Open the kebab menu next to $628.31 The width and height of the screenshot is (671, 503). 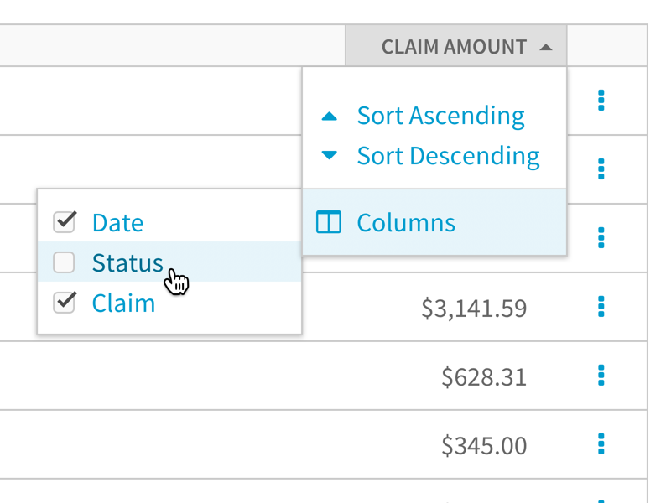click(x=602, y=376)
